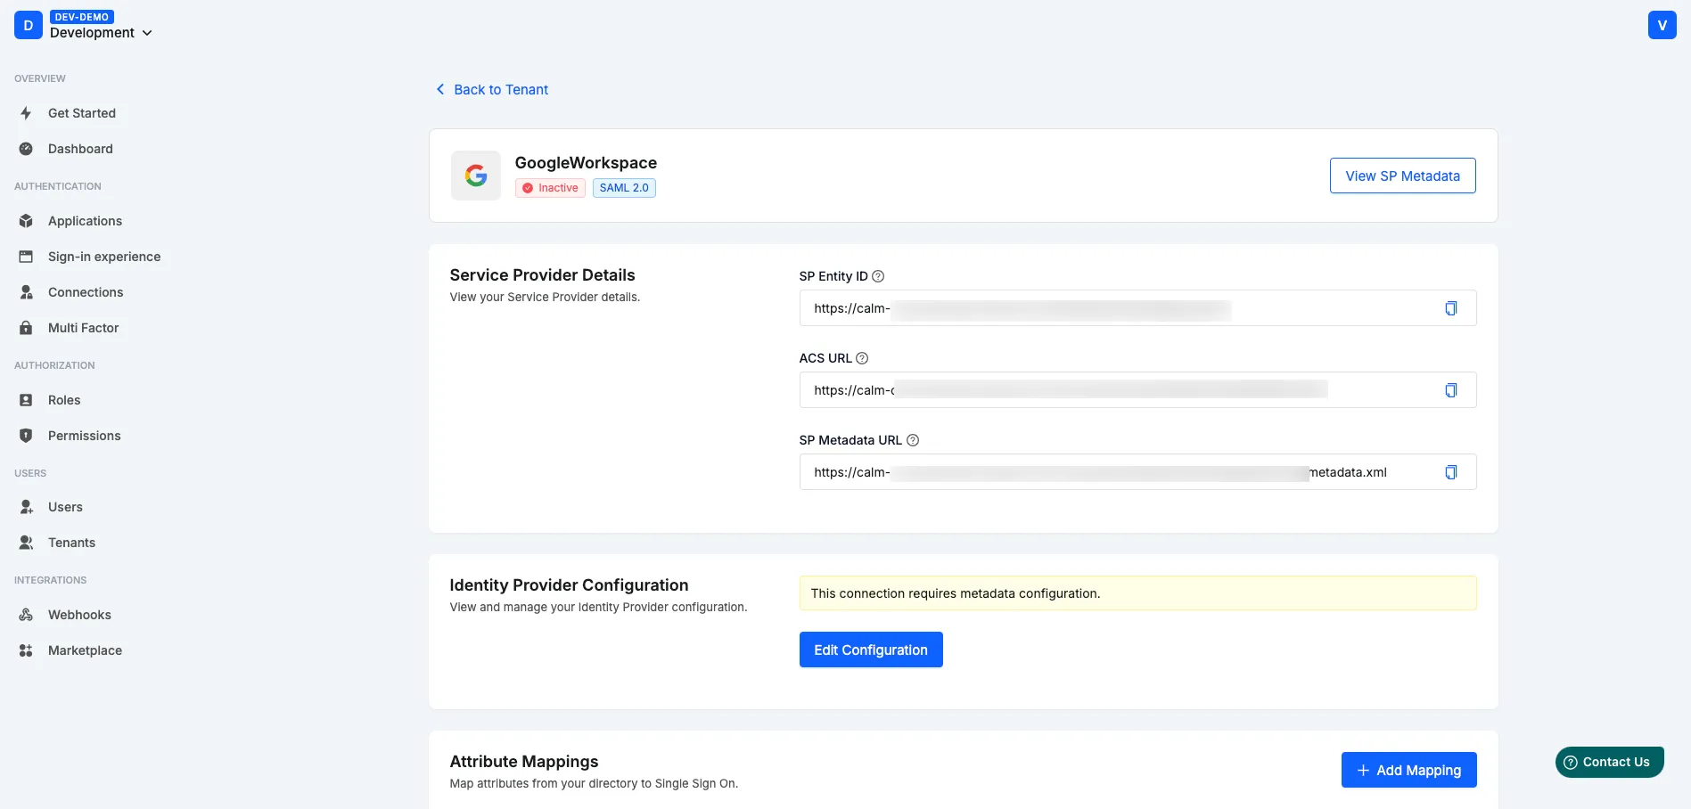
Task: View the ACS URL help info
Action: (x=861, y=357)
